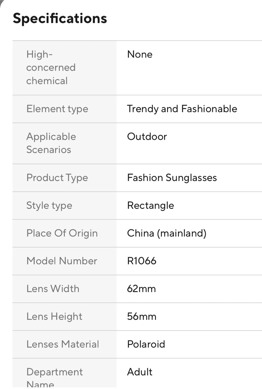262x389 pixels.
Task: Select the Place Of Origin label
Action: [x=62, y=233]
